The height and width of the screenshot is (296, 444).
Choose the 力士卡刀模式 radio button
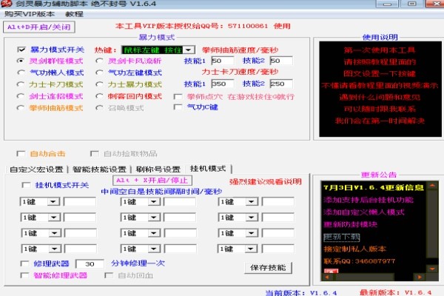click(21, 84)
